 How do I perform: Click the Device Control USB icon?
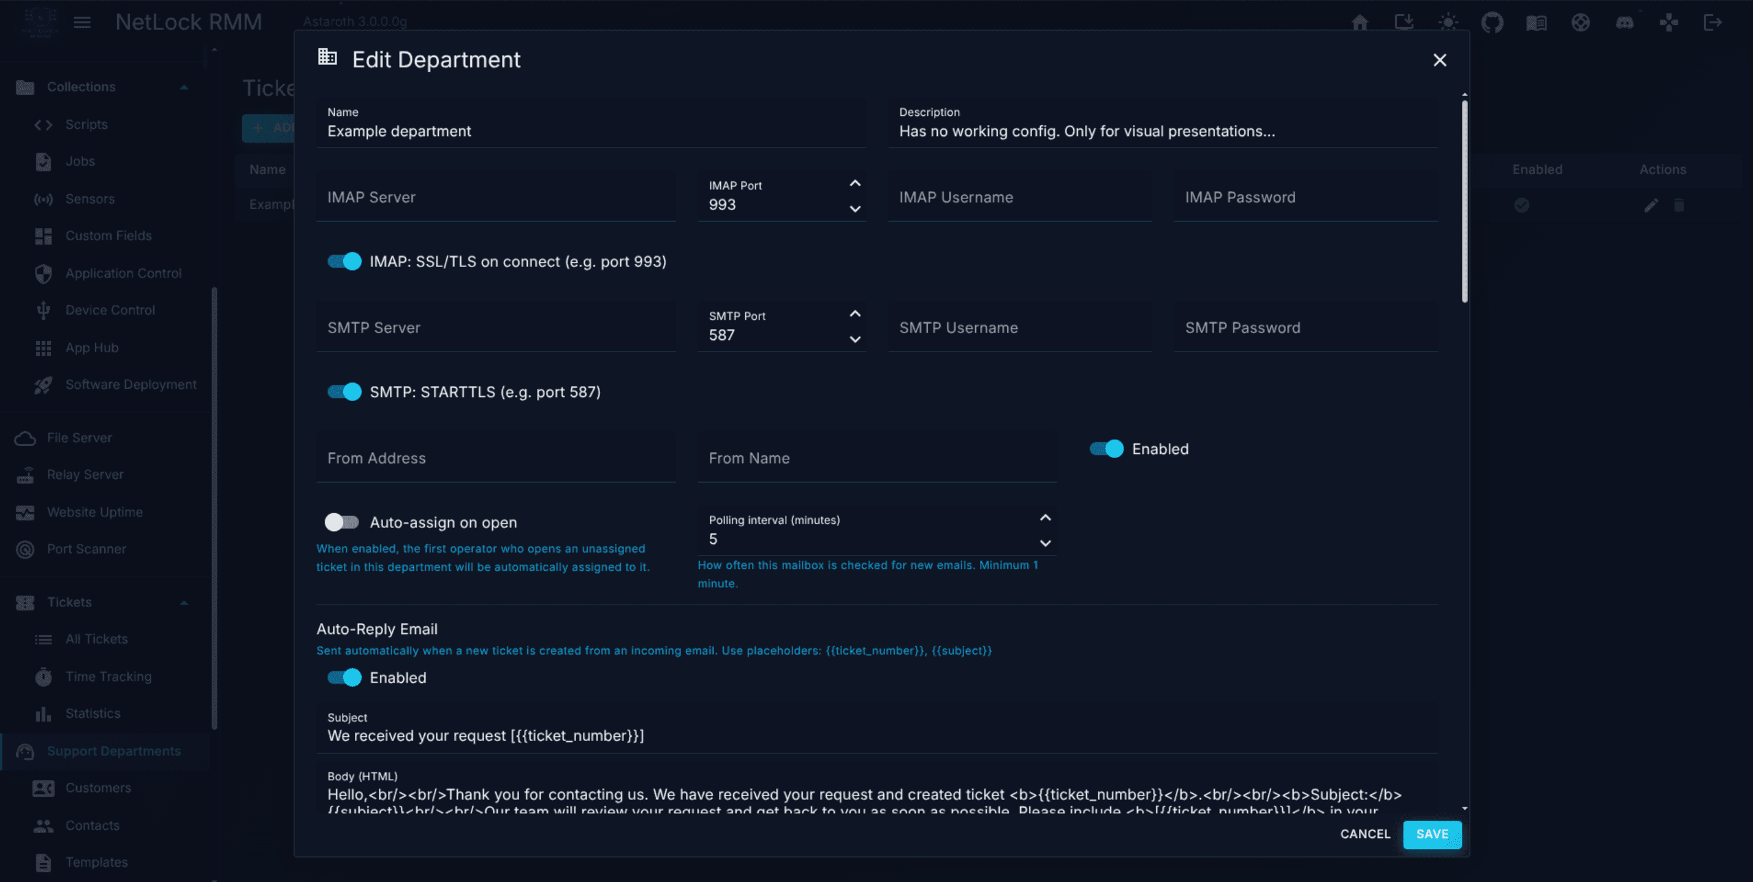tap(44, 310)
